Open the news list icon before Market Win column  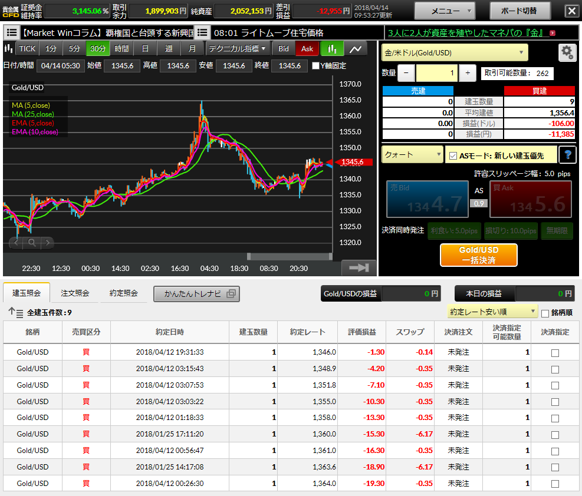(12, 32)
